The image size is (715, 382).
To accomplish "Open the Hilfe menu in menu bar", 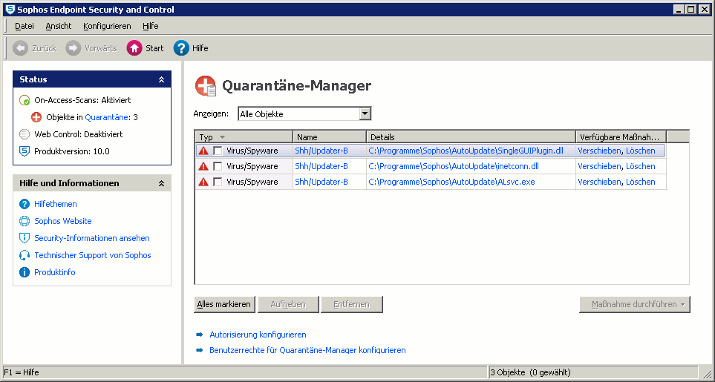I will pos(151,26).
